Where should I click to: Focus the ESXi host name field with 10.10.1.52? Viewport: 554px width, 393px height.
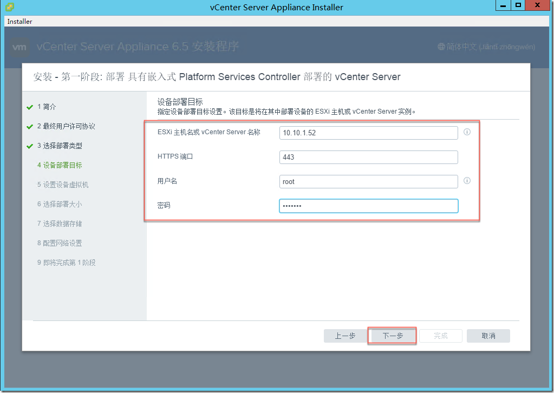[x=368, y=133]
